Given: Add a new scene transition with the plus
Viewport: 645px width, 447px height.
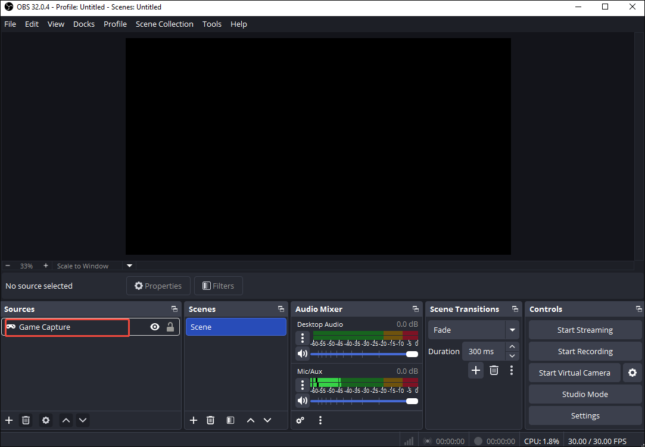Looking at the screenshot, I should pyautogui.click(x=476, y=370).
